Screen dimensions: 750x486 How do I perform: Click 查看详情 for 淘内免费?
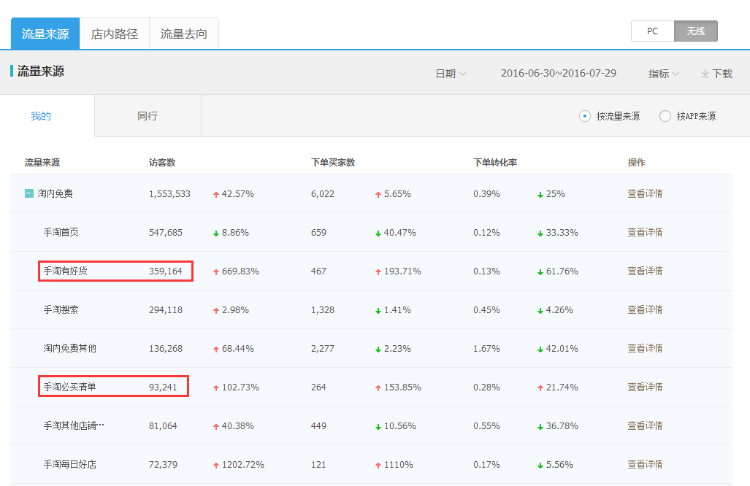646,193
